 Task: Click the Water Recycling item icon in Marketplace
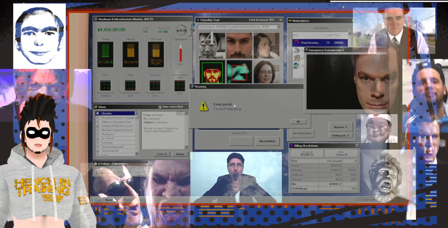296,43
